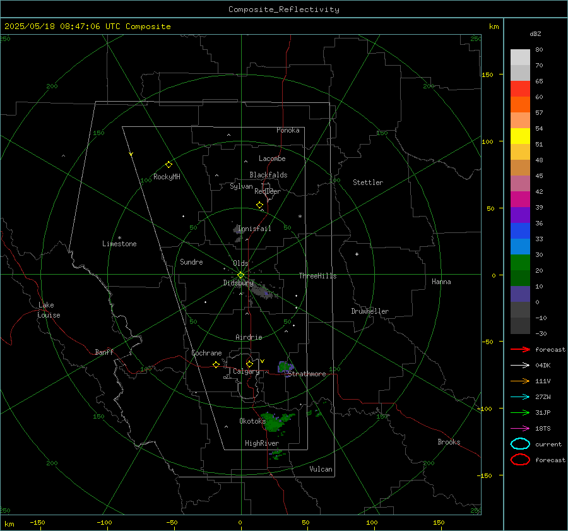Click the Composite_Reflectivity title
The image size is (568, 531).
pyautogui.click(x=283, y=9)
